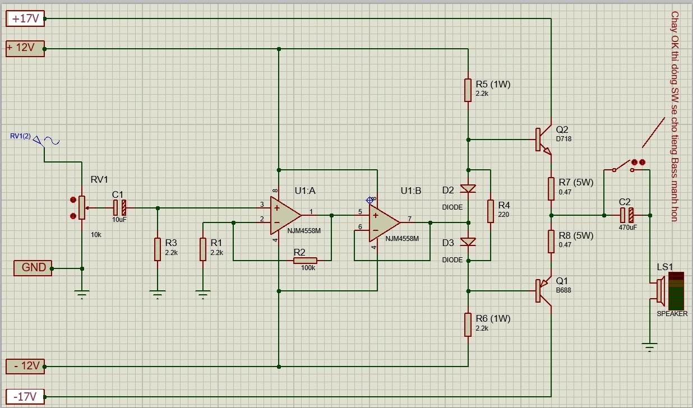Select the Q1 B688 transistor symbol
The image size is (693, 408).
click(x=543, y=291)
